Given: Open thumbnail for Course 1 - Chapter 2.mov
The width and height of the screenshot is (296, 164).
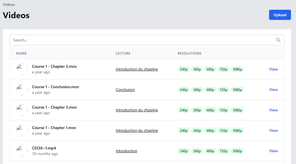Looking at the screenshot, I should 22,69.
